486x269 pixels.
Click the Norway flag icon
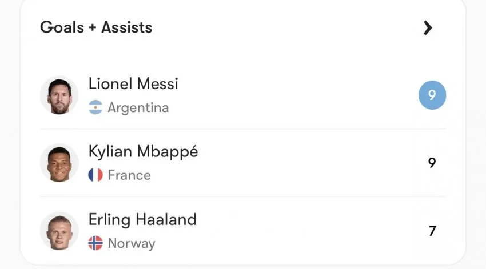click(x=95, y=243)
